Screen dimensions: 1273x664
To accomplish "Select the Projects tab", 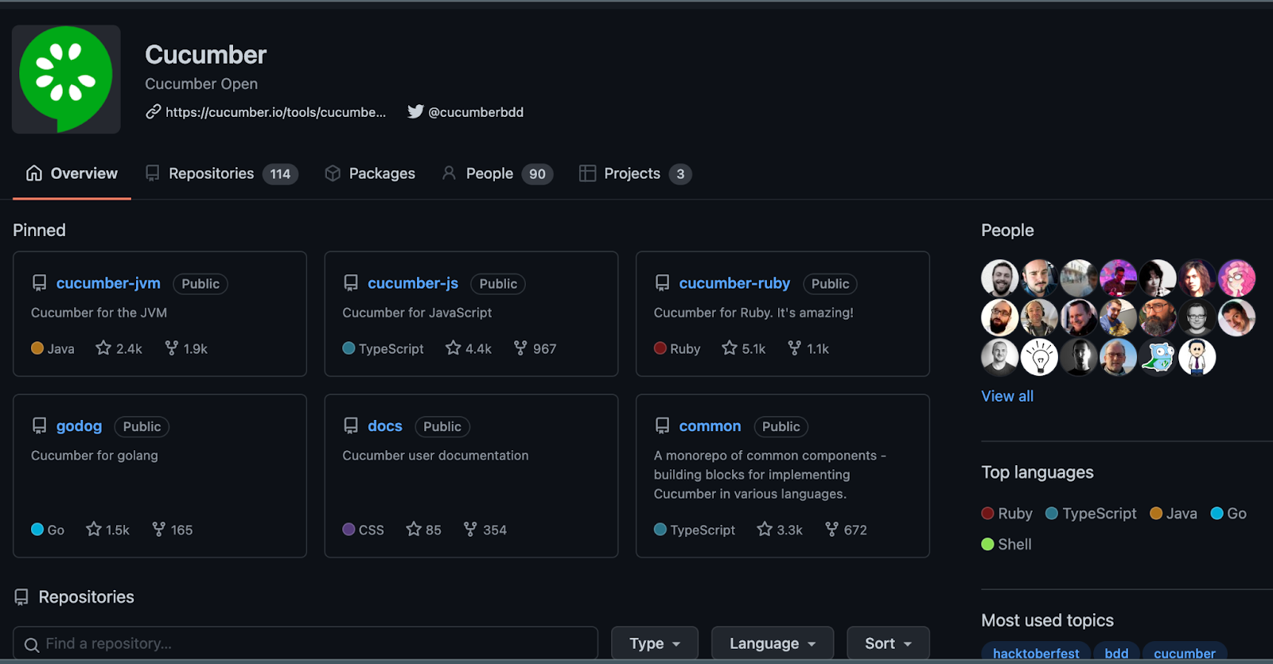I will (x=635, y=173).
